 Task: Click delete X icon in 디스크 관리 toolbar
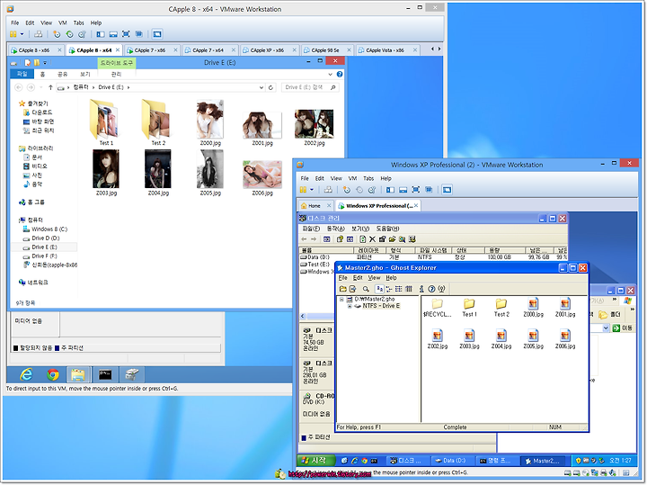click(372, 239)
